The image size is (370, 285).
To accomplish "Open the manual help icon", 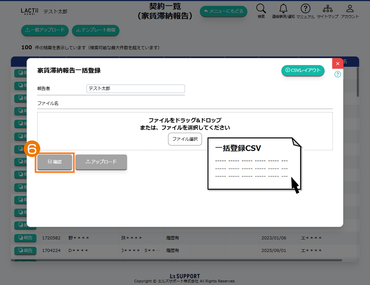I will 305,9.
